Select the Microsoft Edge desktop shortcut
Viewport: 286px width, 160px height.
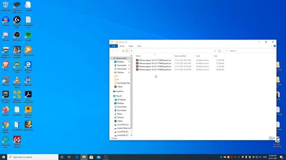pos(28,67)
